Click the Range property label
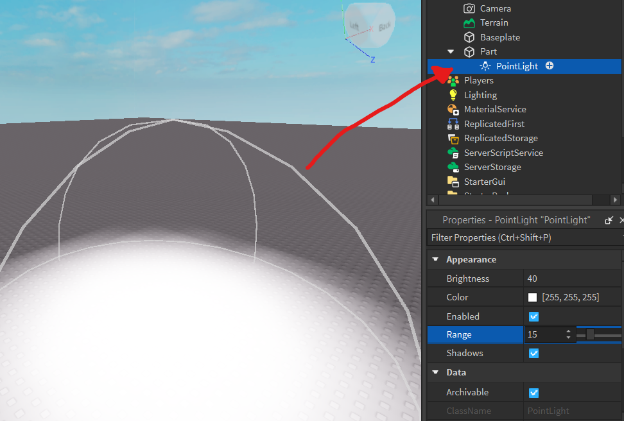 coord(459,334)
